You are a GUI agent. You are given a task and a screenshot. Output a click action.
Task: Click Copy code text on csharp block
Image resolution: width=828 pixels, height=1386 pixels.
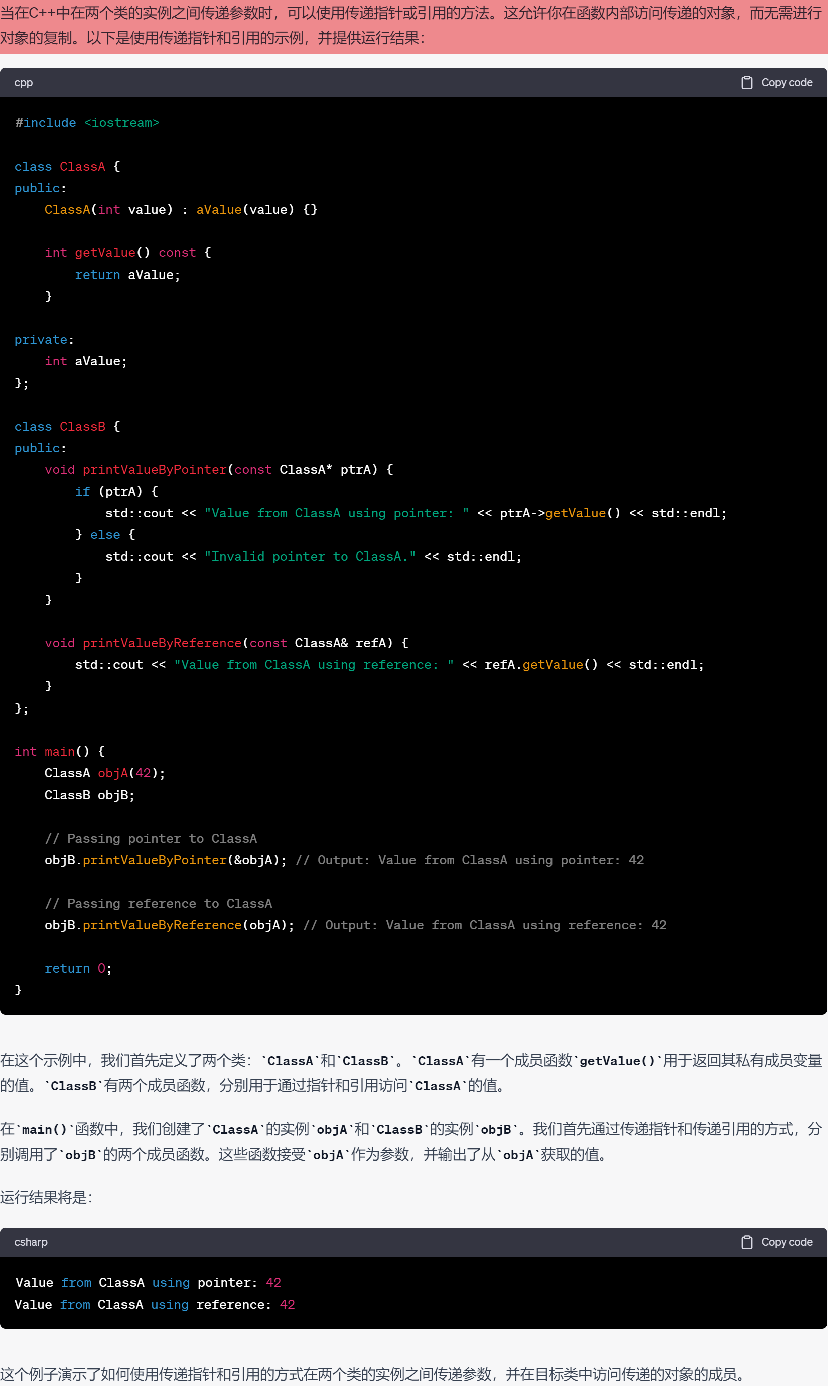[787, 1242]
